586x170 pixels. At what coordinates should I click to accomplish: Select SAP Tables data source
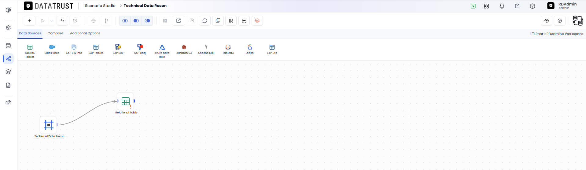[96, 49]
